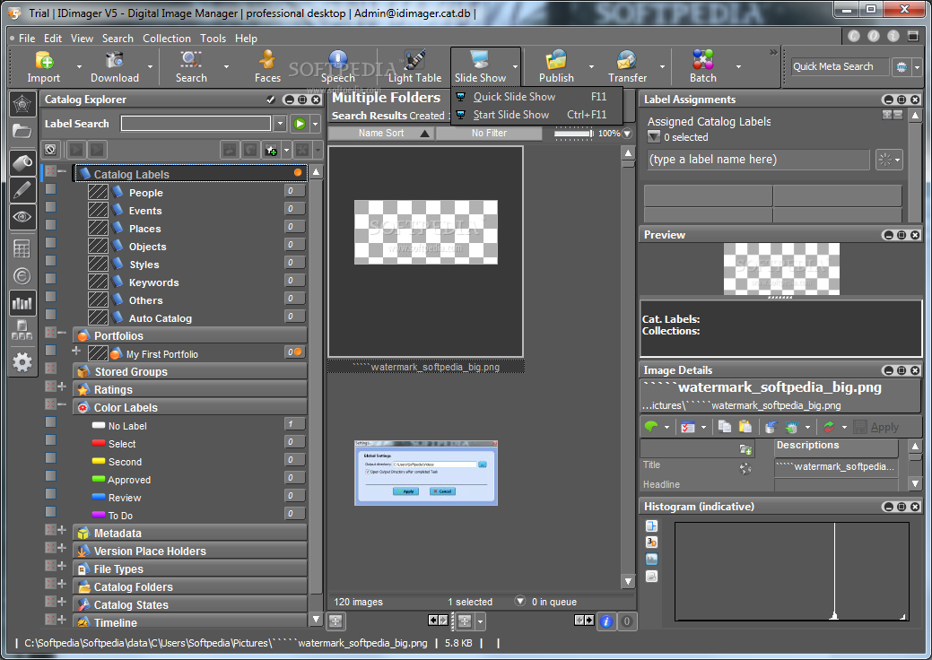932x660 pixels.
Task: Open the folder sidebar panel icon
Action: coord(22,131)
